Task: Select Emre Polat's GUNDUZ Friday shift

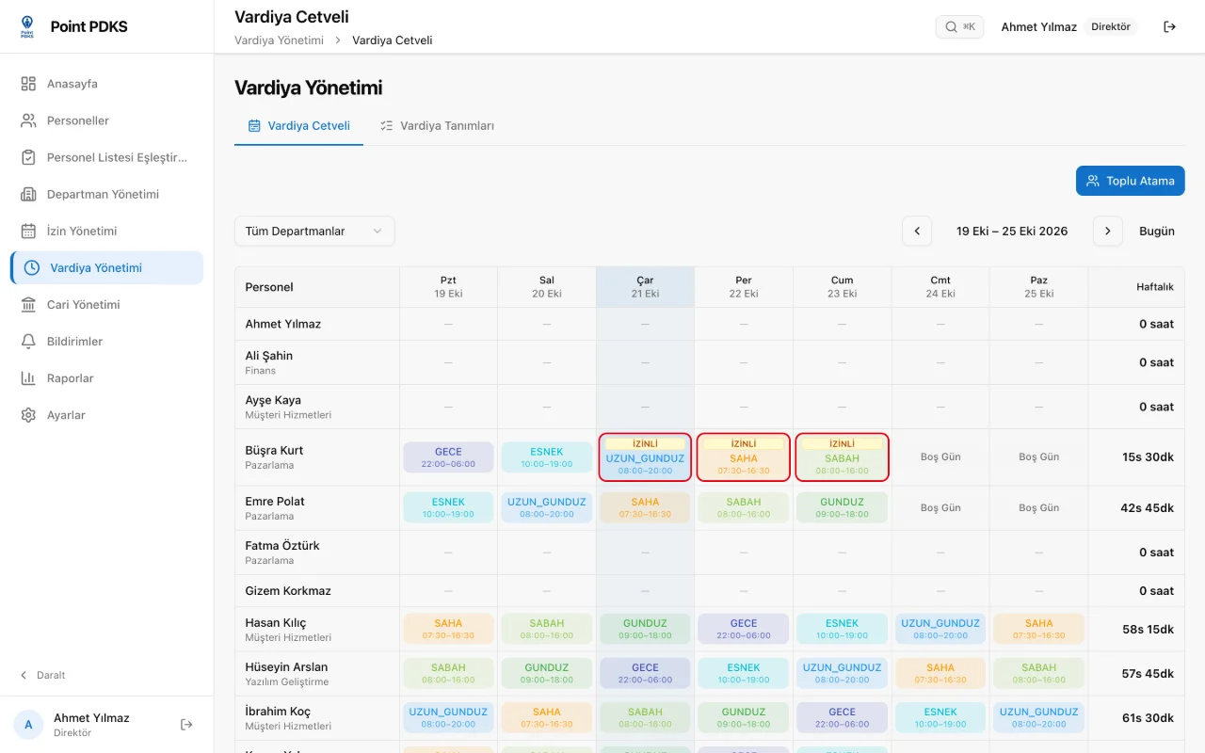Action: (x=842, y=508)
